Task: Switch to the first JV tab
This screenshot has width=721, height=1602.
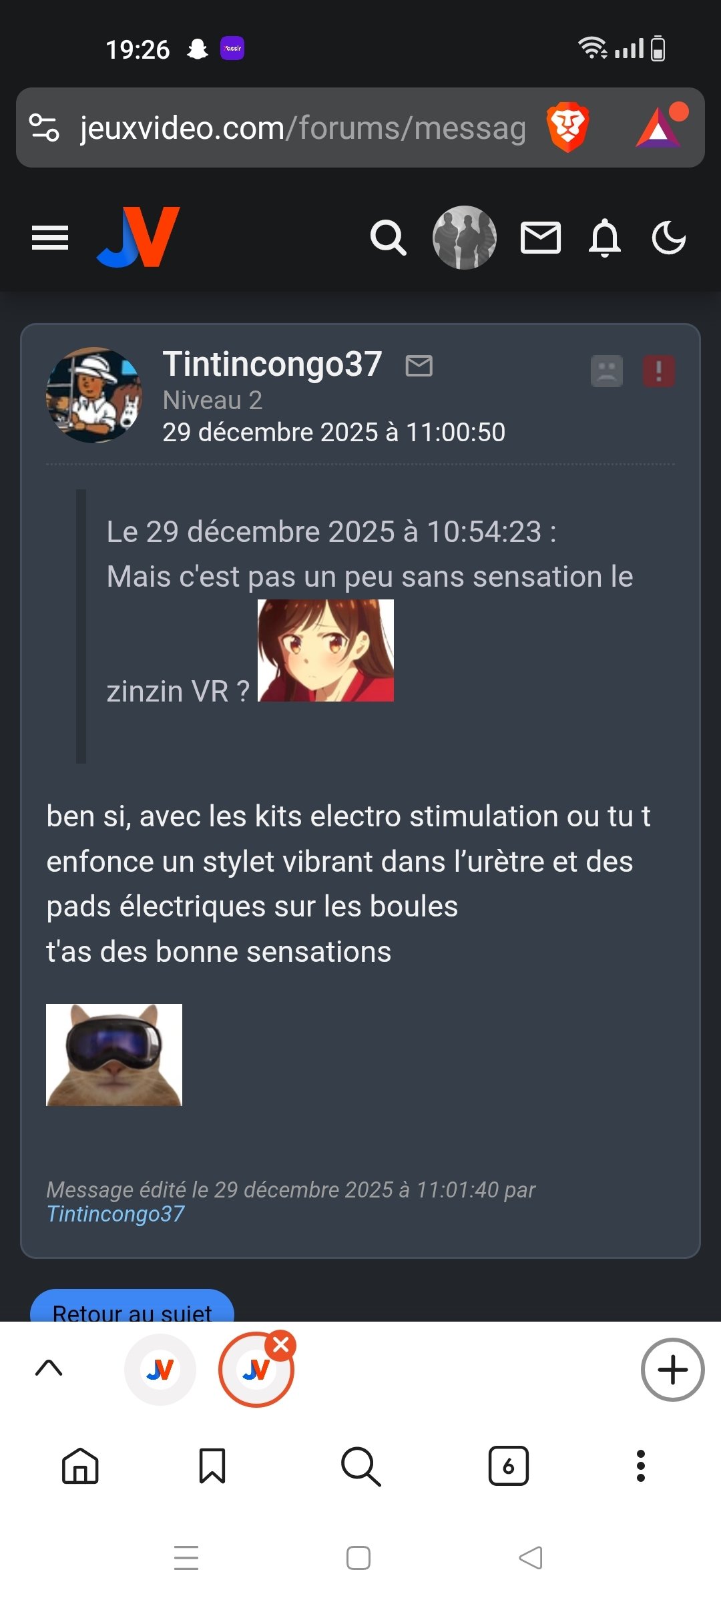Action: click(160, 1370)
